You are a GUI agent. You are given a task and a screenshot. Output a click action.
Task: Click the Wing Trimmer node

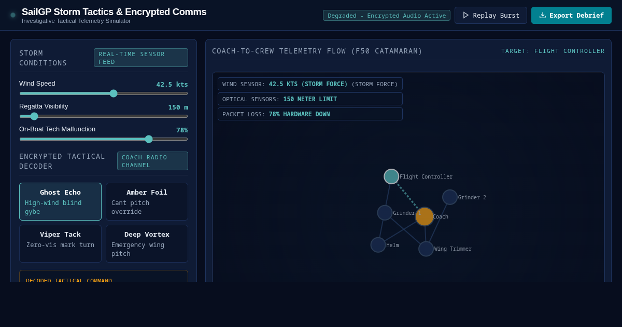click(426, 249)
